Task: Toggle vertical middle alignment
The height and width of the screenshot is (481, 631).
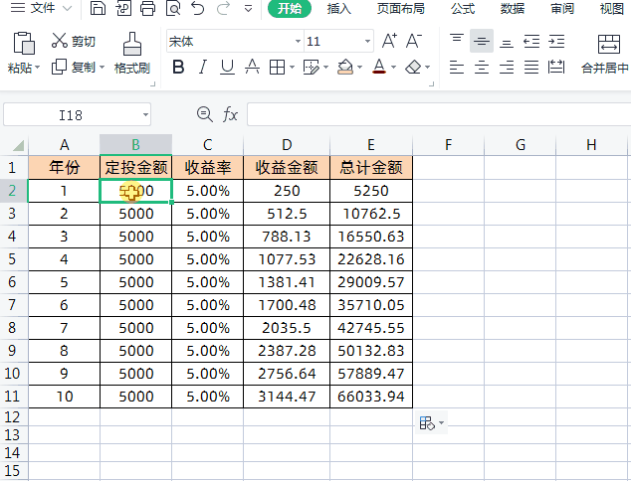Action: tap(482, 41)
